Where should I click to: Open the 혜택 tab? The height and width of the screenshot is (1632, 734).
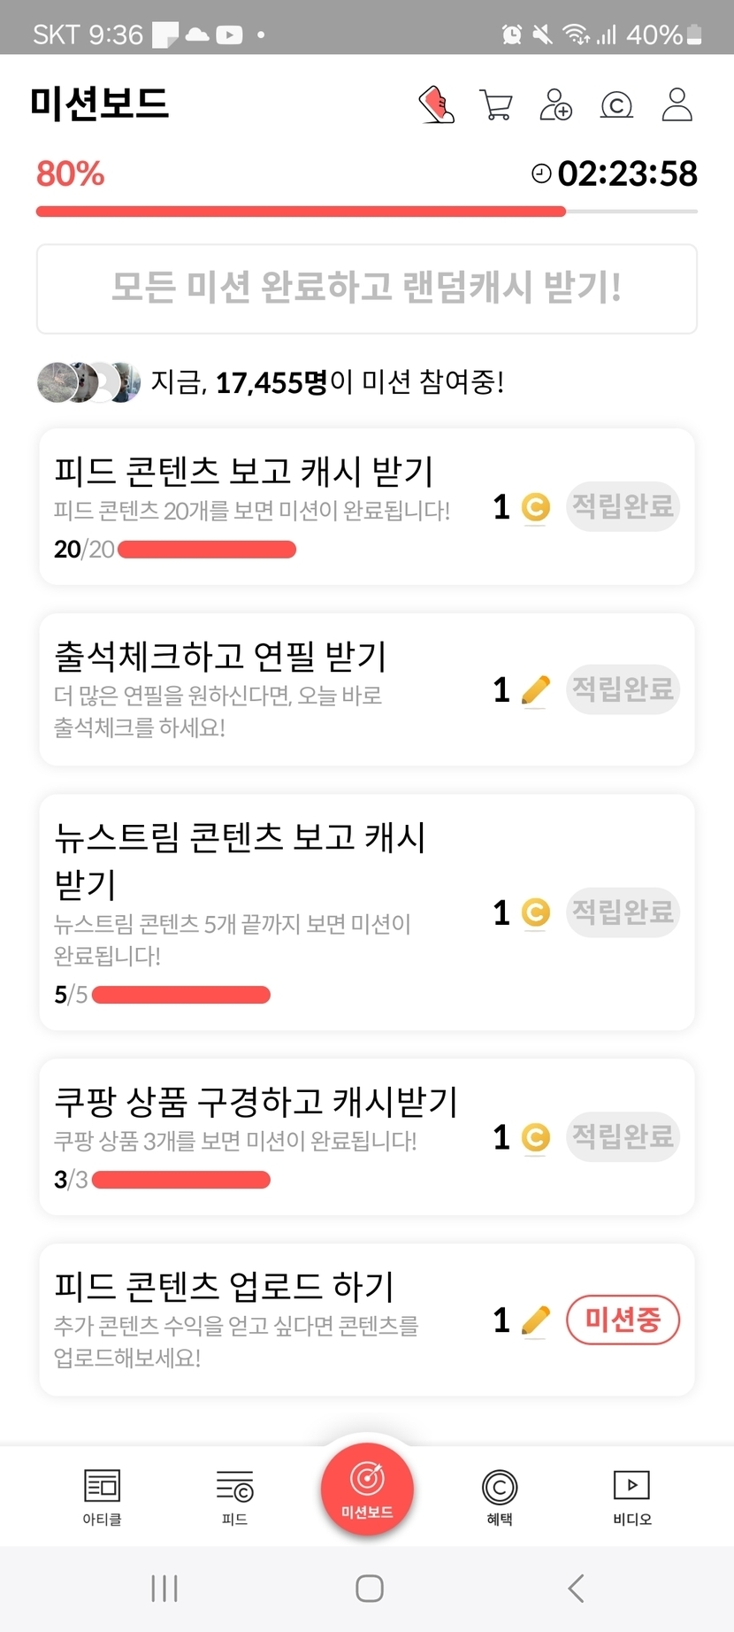(500, 1496)
